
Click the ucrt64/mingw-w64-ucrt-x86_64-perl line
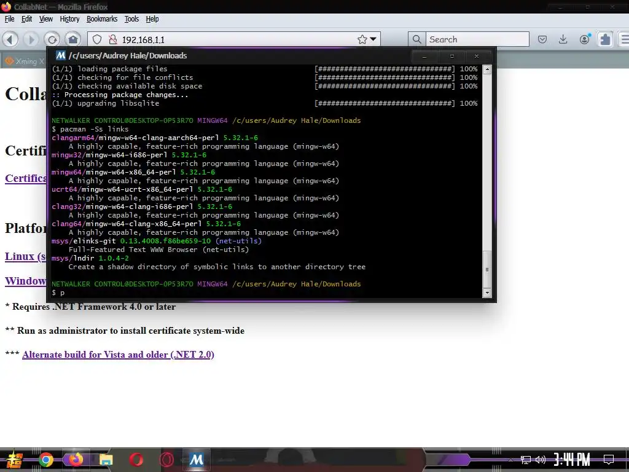click(x=142, y=189)
